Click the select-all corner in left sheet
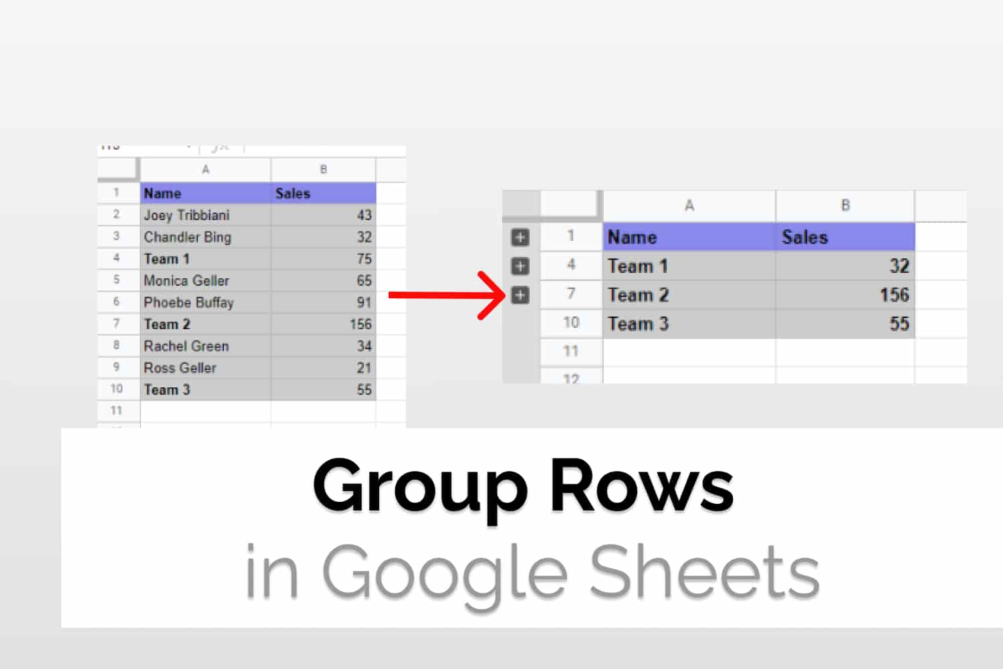Image resolution: width=1003 pixels, height=669 pixels. pos(118,170)
